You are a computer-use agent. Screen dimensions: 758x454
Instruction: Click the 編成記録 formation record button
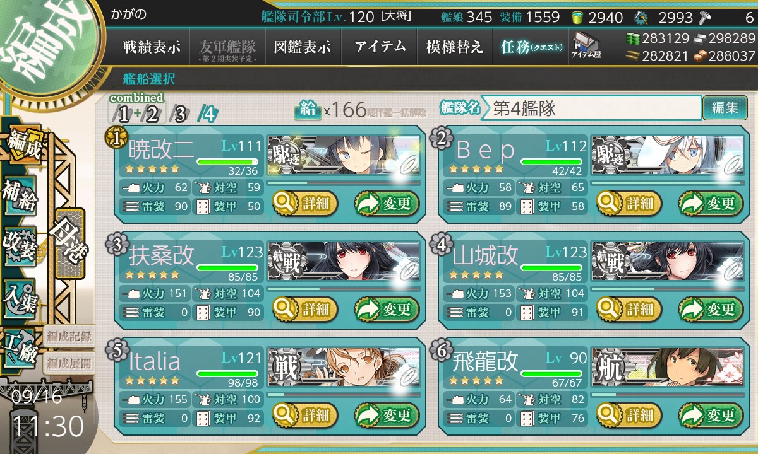[69, 335]
